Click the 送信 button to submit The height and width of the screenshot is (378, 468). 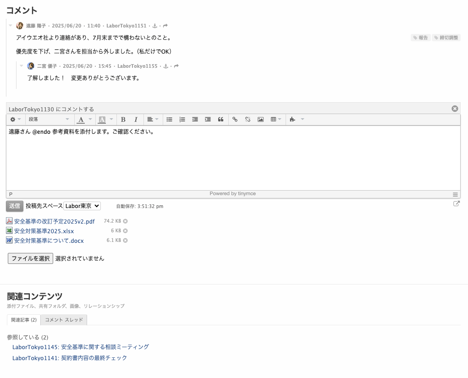pyautogui.click(x=15, y=206)
